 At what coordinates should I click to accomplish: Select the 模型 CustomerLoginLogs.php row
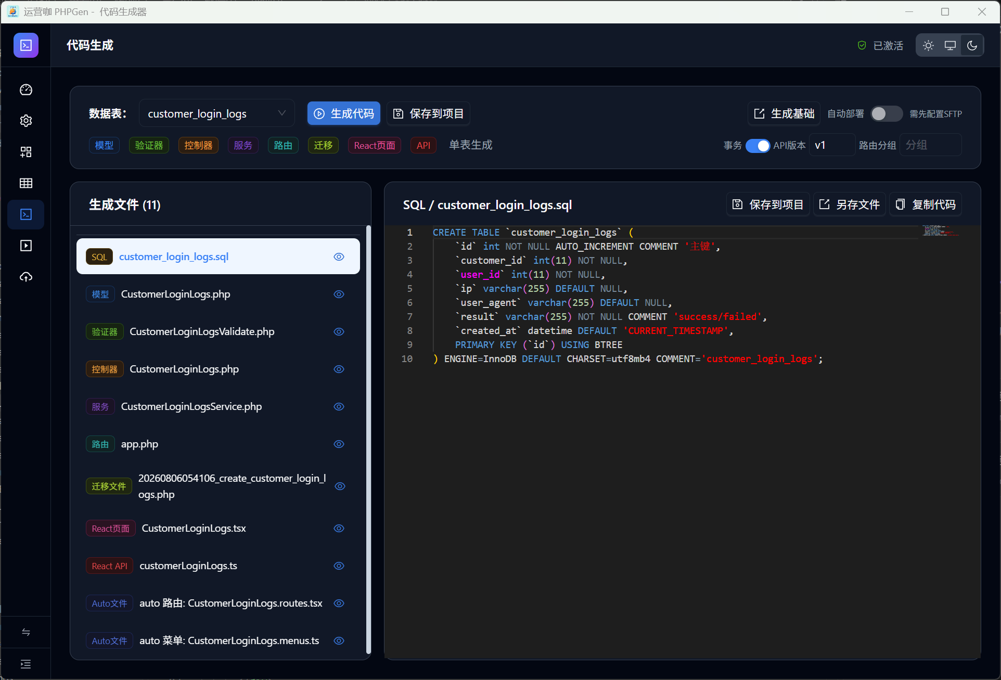click(x=218, y=294)
